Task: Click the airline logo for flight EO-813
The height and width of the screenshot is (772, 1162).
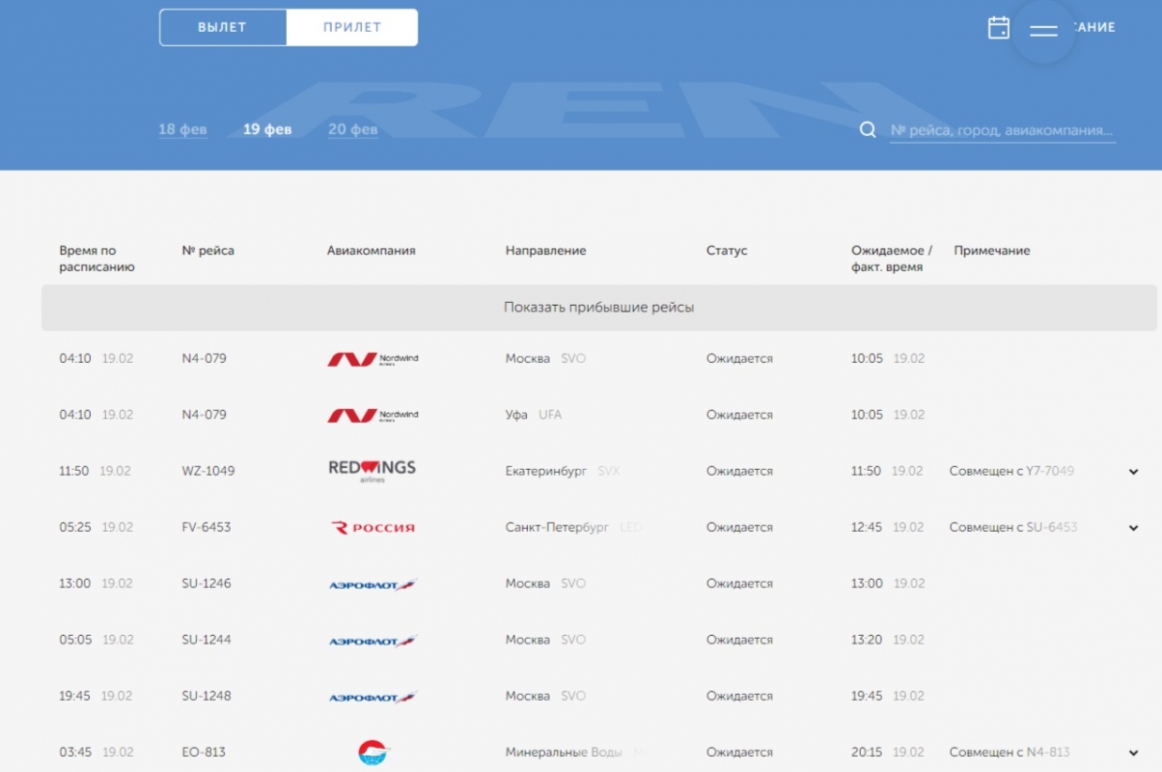Action: (x=373, y=752)
